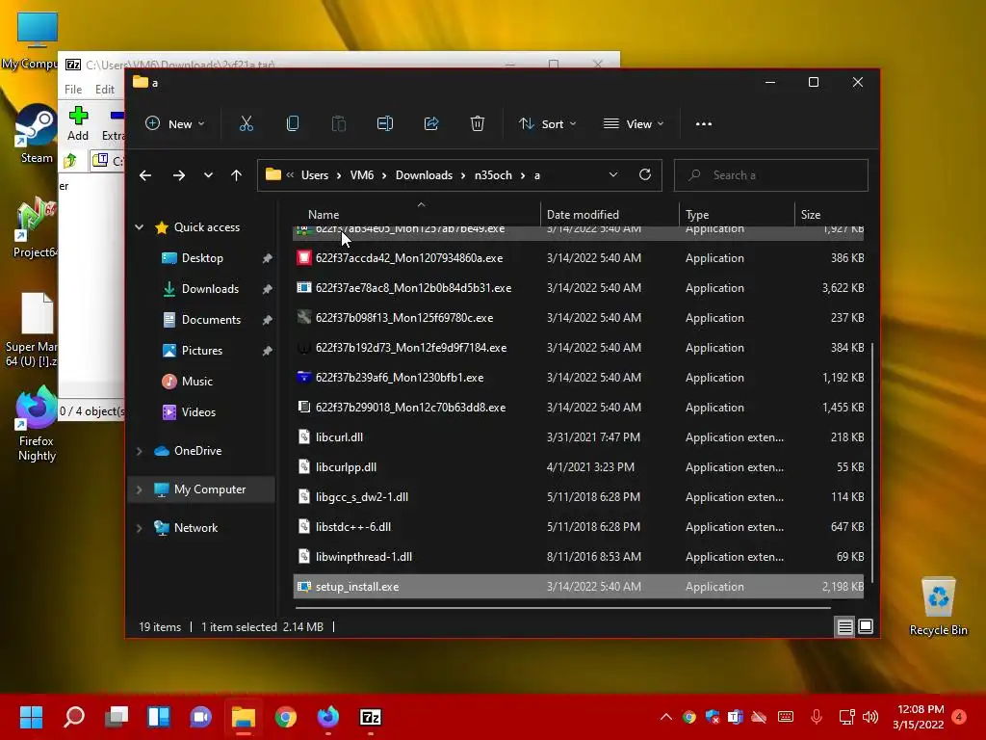Image resolution: width=986 pixels, height=740 pixels.
Task: Click the Cut scissors icon in Explorer toolbar
Action: point(246,124)
